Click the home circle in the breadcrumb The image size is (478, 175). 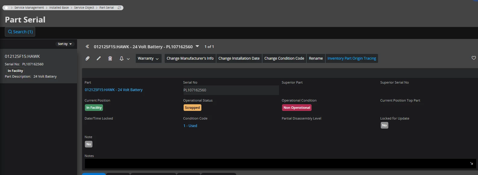tap(6, 8)
